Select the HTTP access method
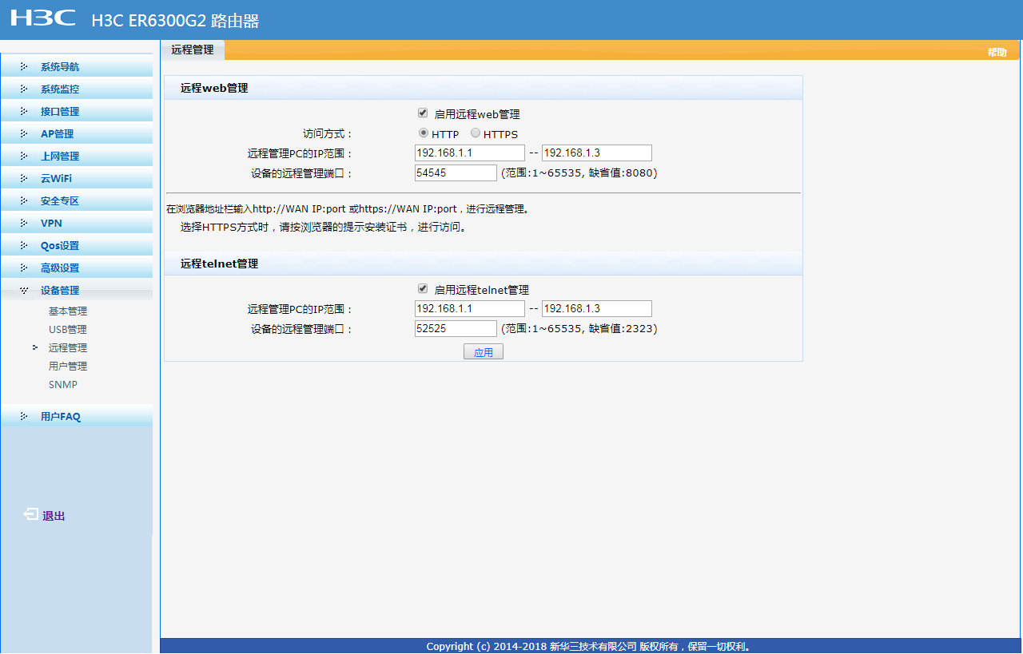 coord(424,133)
